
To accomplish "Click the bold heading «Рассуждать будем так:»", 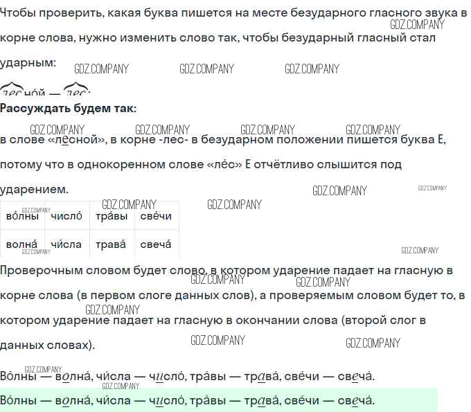I will 69,109.
